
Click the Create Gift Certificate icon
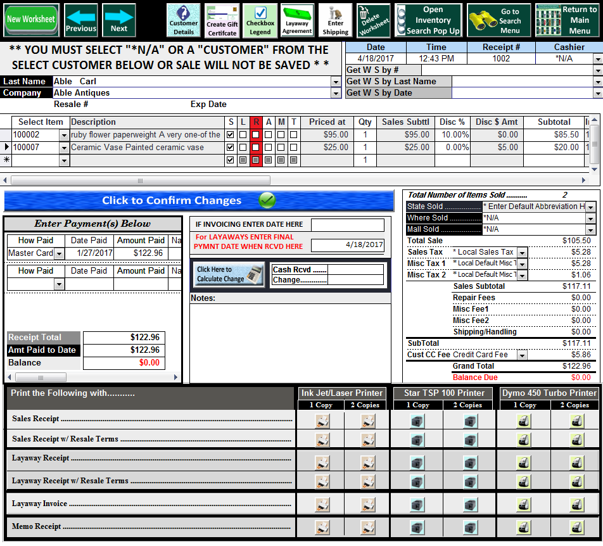pos(222,20)
